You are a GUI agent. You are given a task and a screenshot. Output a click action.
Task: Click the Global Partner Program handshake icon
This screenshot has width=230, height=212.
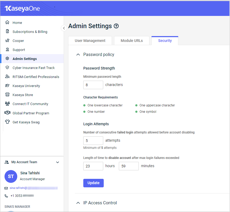pyautogui.click(x=7, y=113)
